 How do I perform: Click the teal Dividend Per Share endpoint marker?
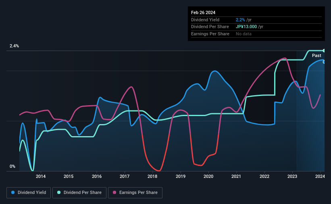pyautogui.click(x=324, y=51)
